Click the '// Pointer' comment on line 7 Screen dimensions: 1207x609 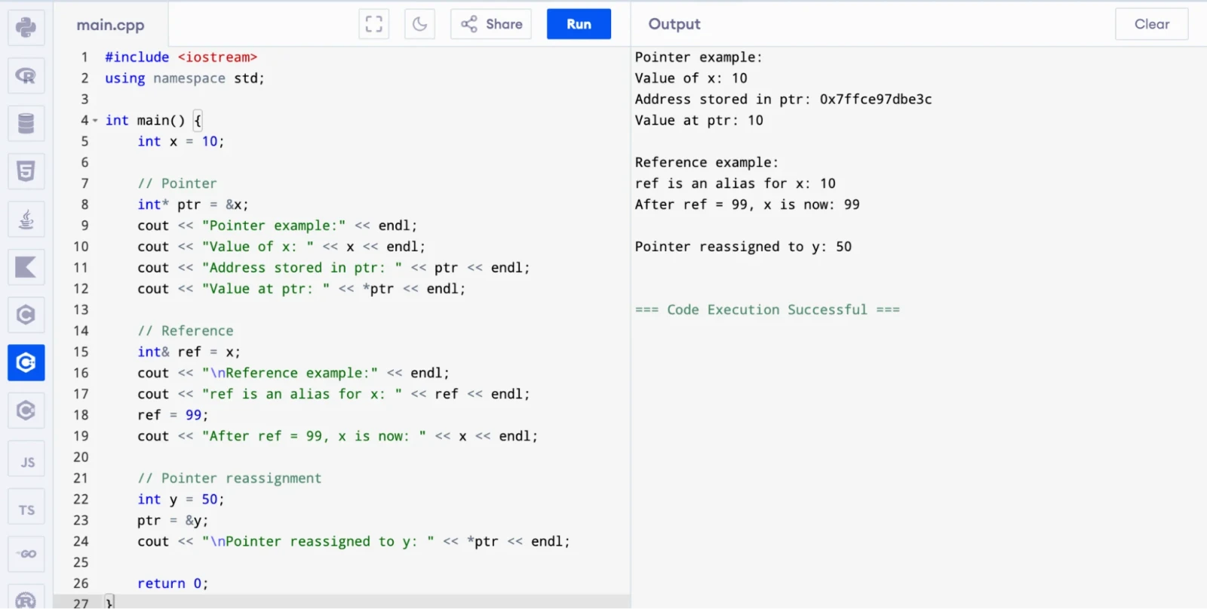click(x=177, y=183)
